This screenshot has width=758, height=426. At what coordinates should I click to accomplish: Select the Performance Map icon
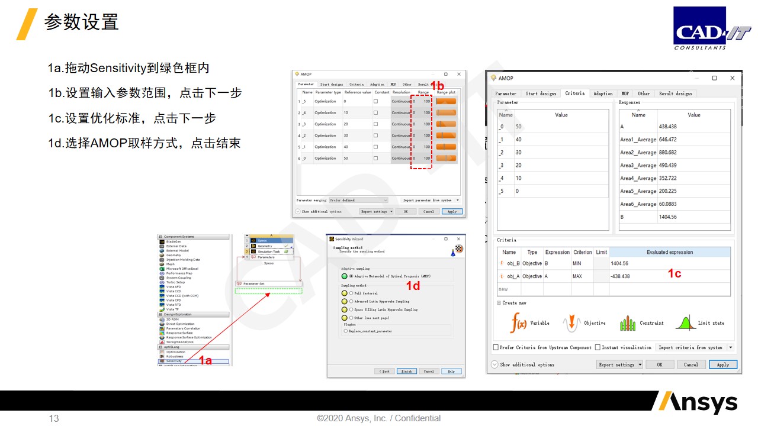[162, 273]
